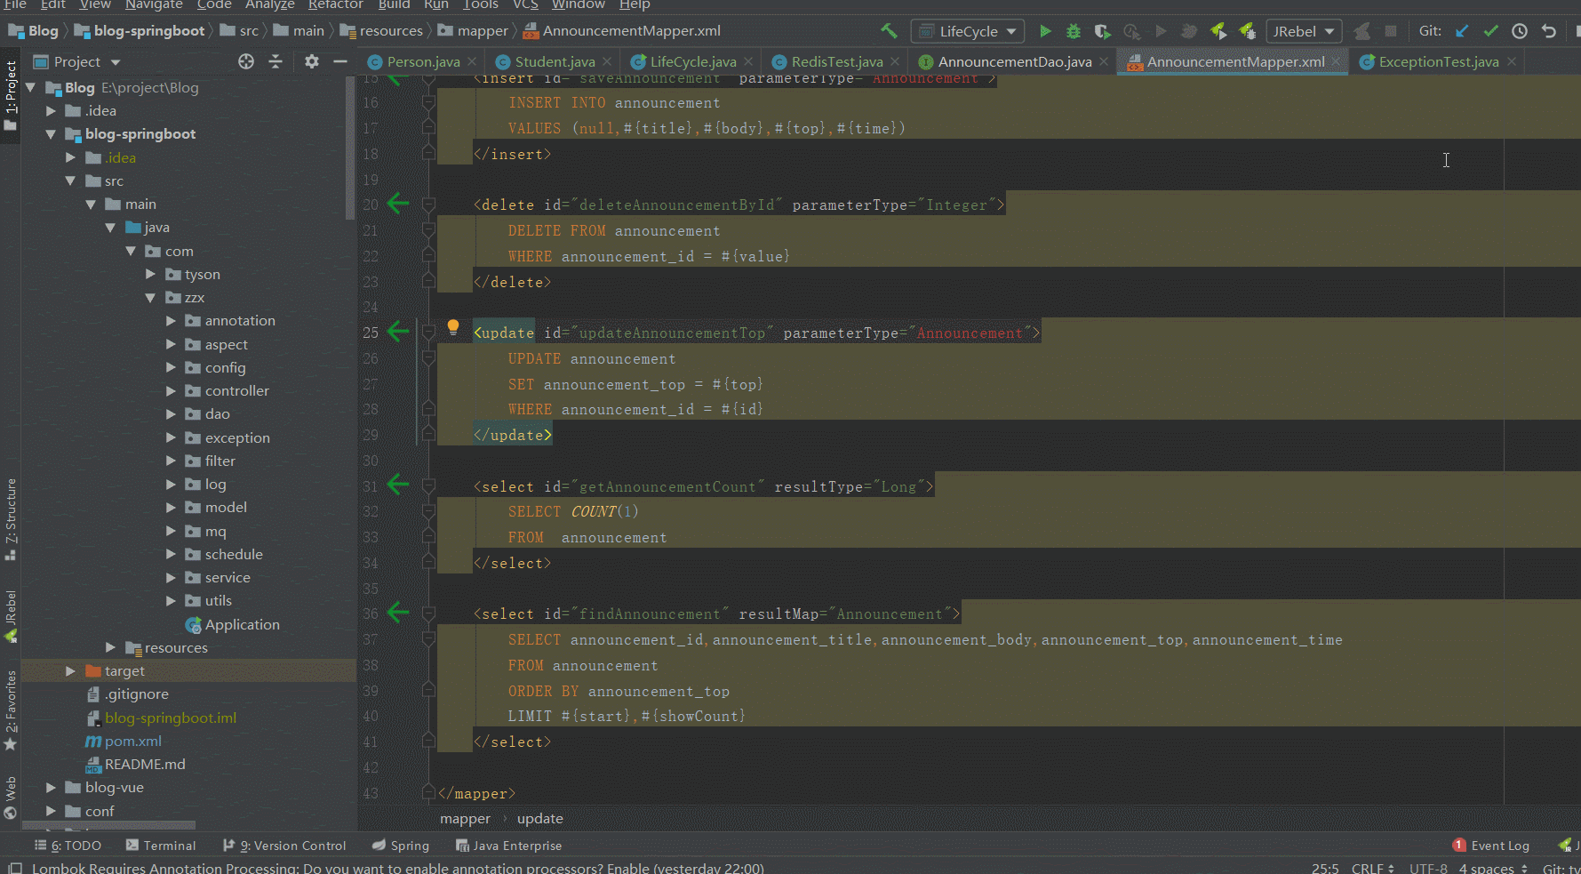Collapse the zzx package

point(150,297)
